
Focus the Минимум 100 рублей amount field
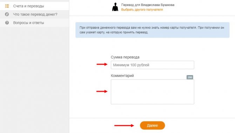(x=153, y=65)
